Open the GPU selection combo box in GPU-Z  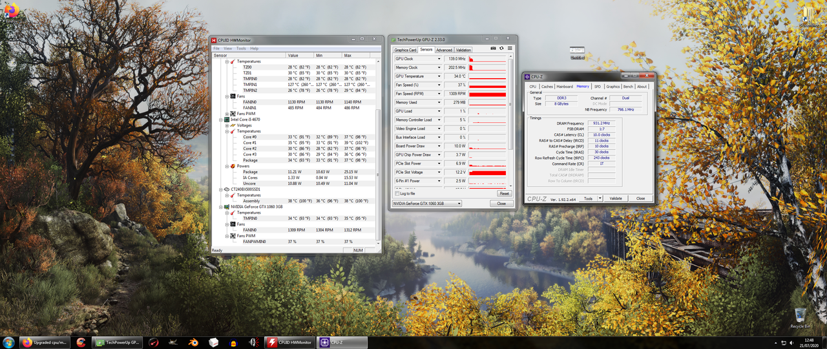[427, 204]
